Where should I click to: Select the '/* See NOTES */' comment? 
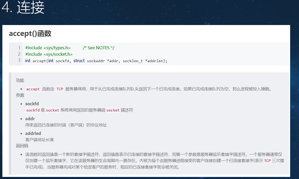(99, 48)
